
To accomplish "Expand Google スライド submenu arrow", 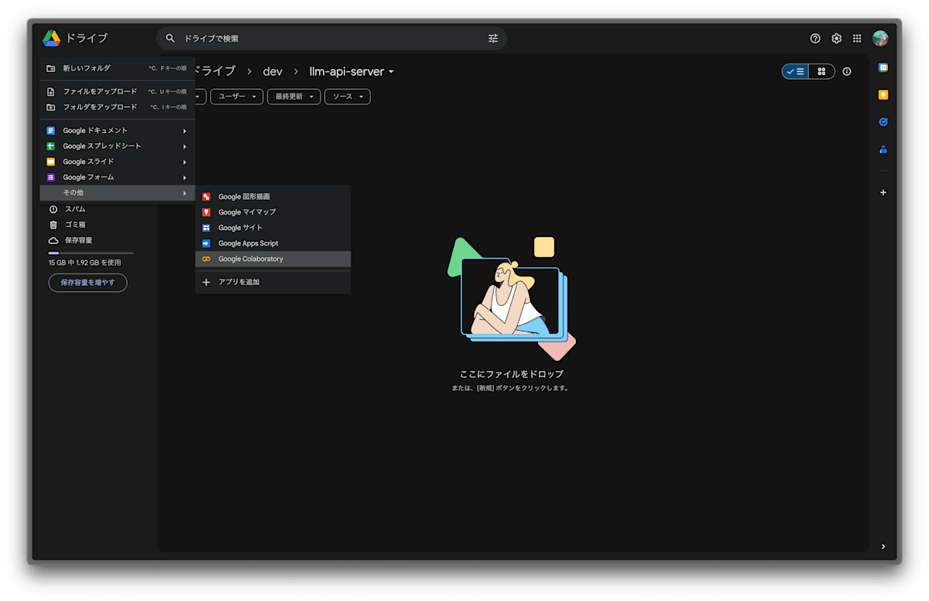I will tap(184, 162).
